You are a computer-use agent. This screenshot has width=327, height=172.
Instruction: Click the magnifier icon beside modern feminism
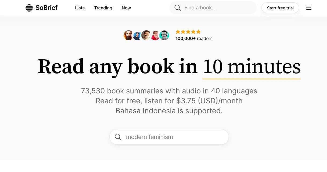(x=118, y=137)
